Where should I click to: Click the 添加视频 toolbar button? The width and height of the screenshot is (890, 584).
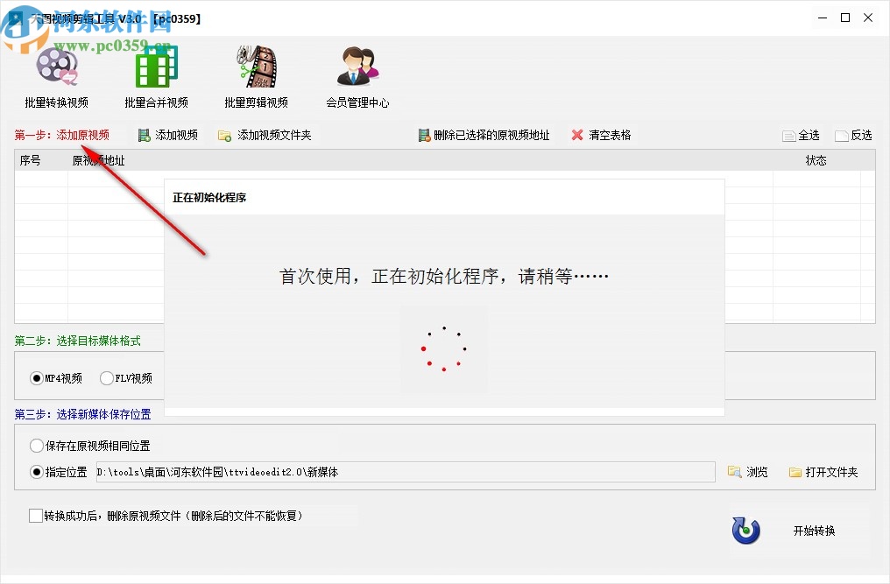coord(168,135)
